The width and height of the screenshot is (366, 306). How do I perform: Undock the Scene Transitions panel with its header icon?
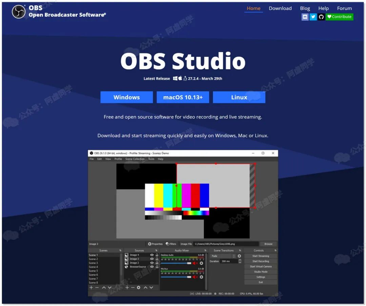tap(240, 250)
